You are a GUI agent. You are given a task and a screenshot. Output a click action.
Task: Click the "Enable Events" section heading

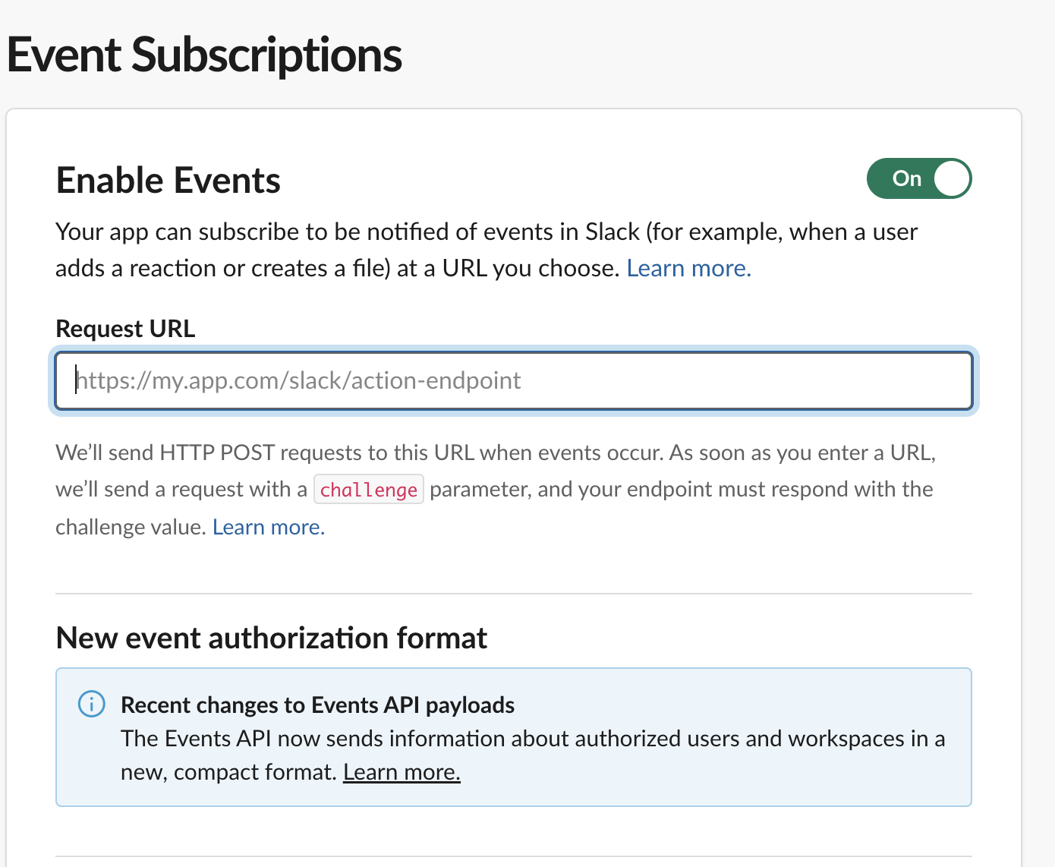pyautogui.click(x=168, y=181)
